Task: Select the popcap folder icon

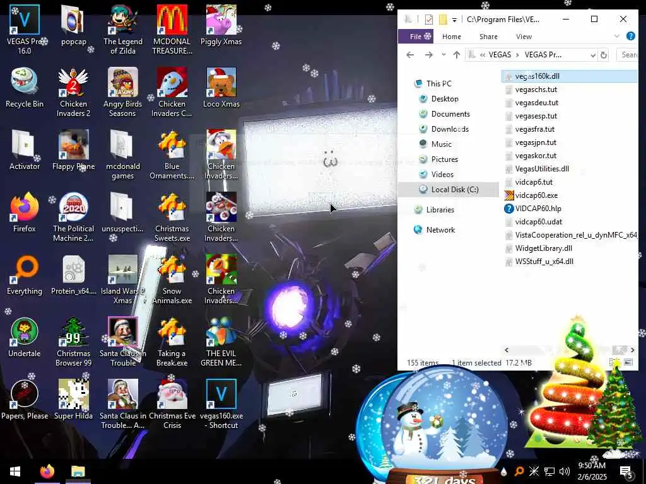Action: 73,25
